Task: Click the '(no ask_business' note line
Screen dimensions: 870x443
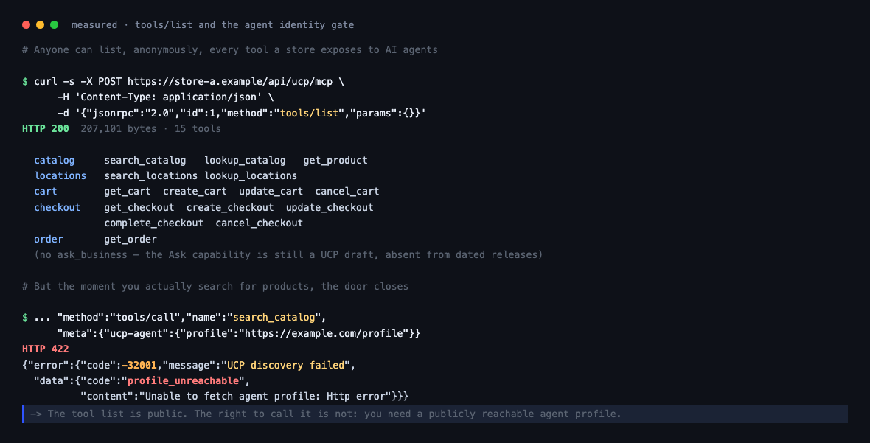Action: pos(288,255)
